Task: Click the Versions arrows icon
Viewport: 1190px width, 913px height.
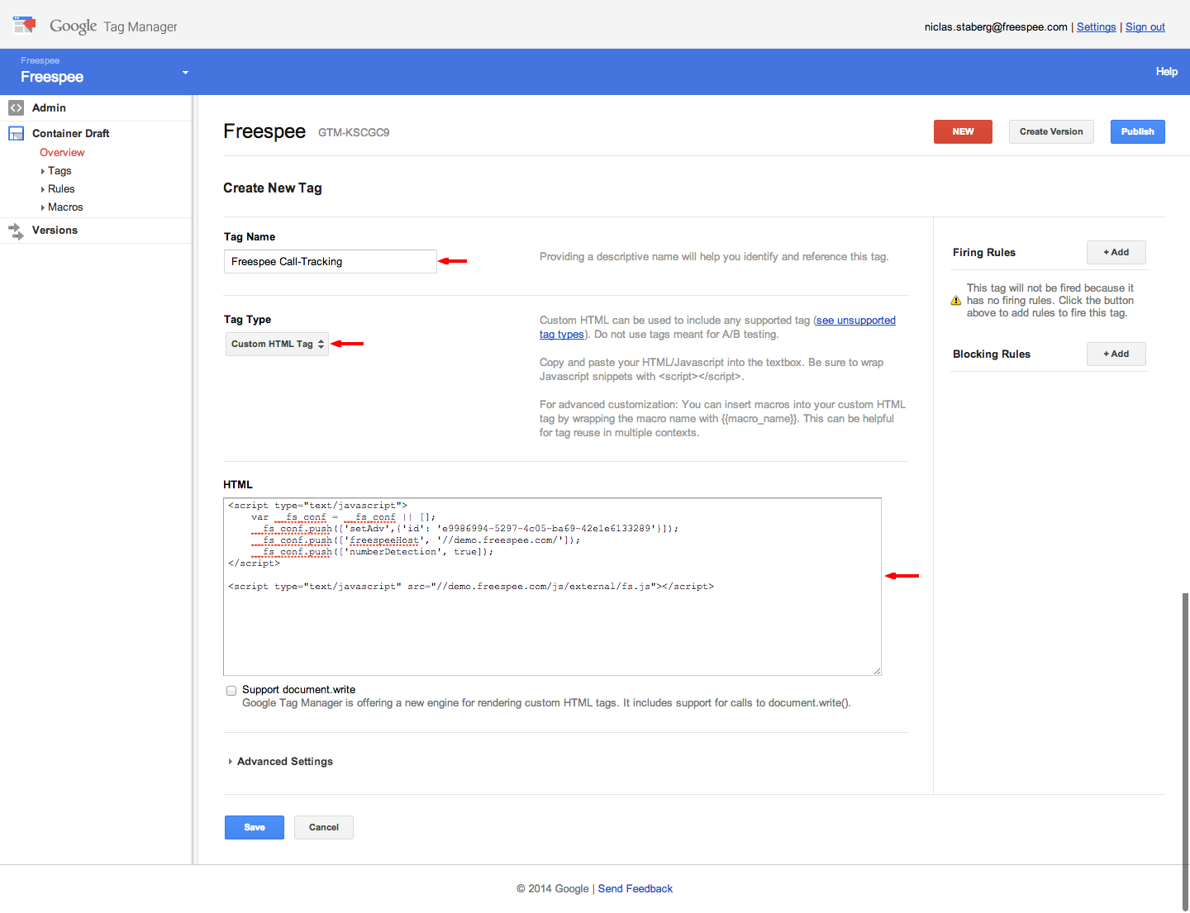Action: (16, 231)
